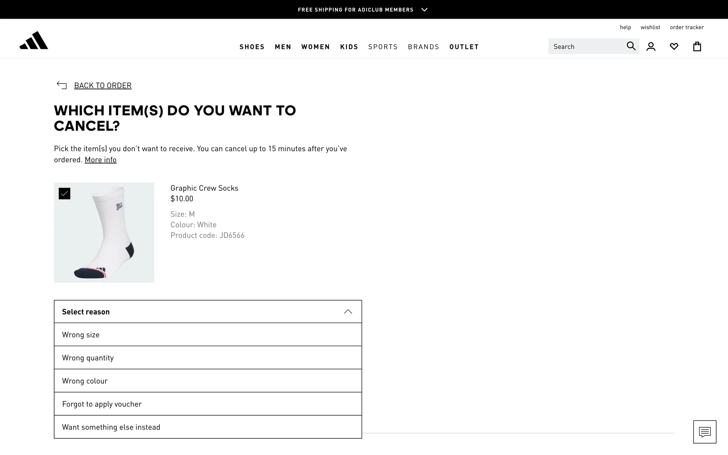Choose Forgot to apply voucher
728x455 pixels.
pyautogui.click(x=208, y=404)
